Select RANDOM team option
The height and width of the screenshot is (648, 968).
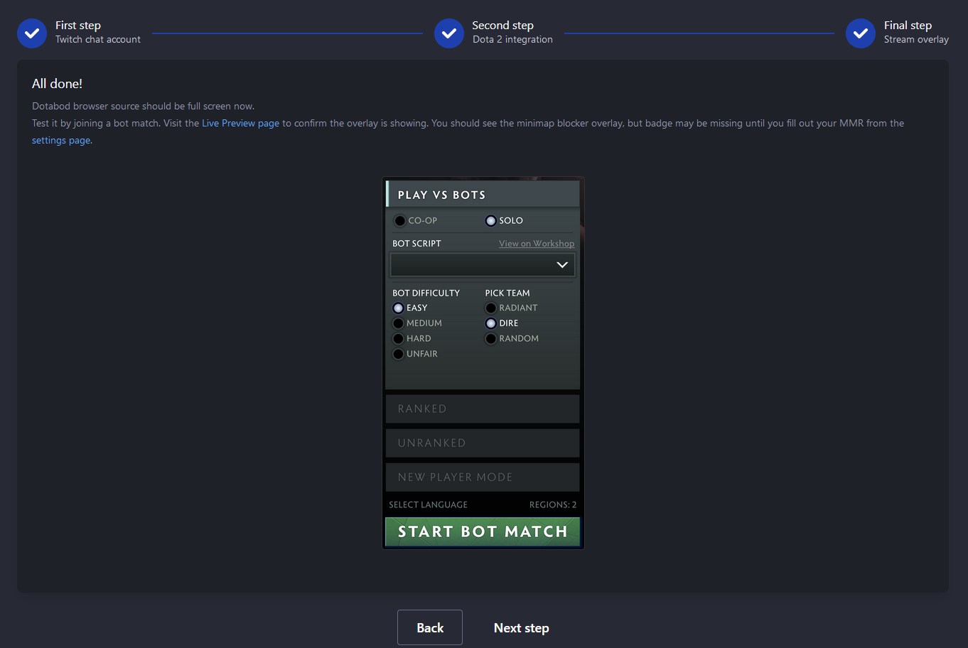point(490,338)
